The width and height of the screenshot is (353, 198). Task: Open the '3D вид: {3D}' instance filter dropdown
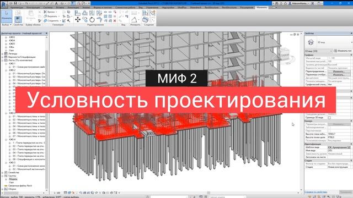tap(319, 51)
